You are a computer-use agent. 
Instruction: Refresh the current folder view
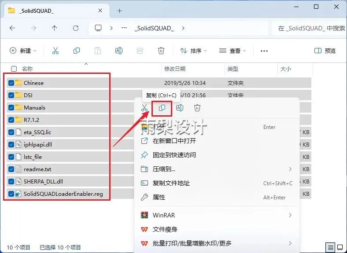[76, 28]
